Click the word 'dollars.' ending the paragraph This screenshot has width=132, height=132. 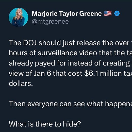tap(21, 84)
